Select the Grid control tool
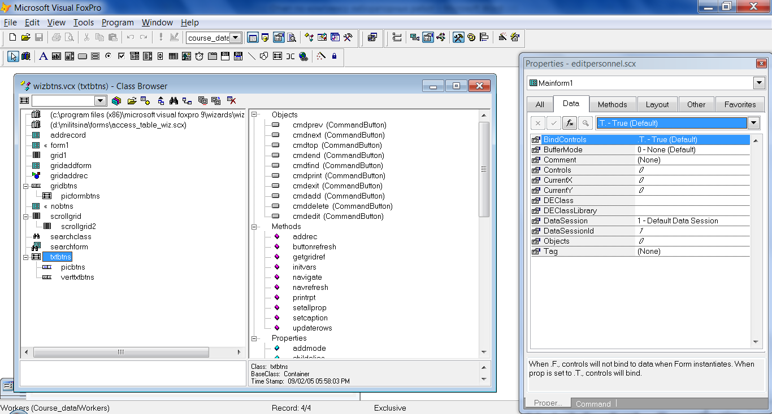Viewport: 772px width, 414px height. [174, 56]
